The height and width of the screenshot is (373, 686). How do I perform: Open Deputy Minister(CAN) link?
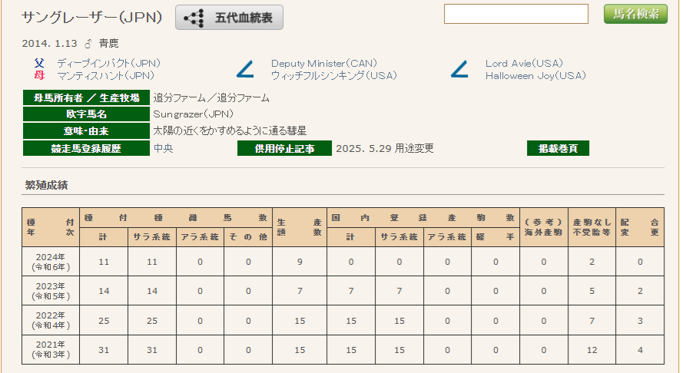(323, 63)
